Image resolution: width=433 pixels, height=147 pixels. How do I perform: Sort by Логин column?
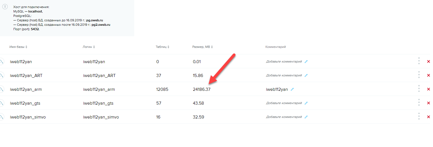click(x=89, y=47)
